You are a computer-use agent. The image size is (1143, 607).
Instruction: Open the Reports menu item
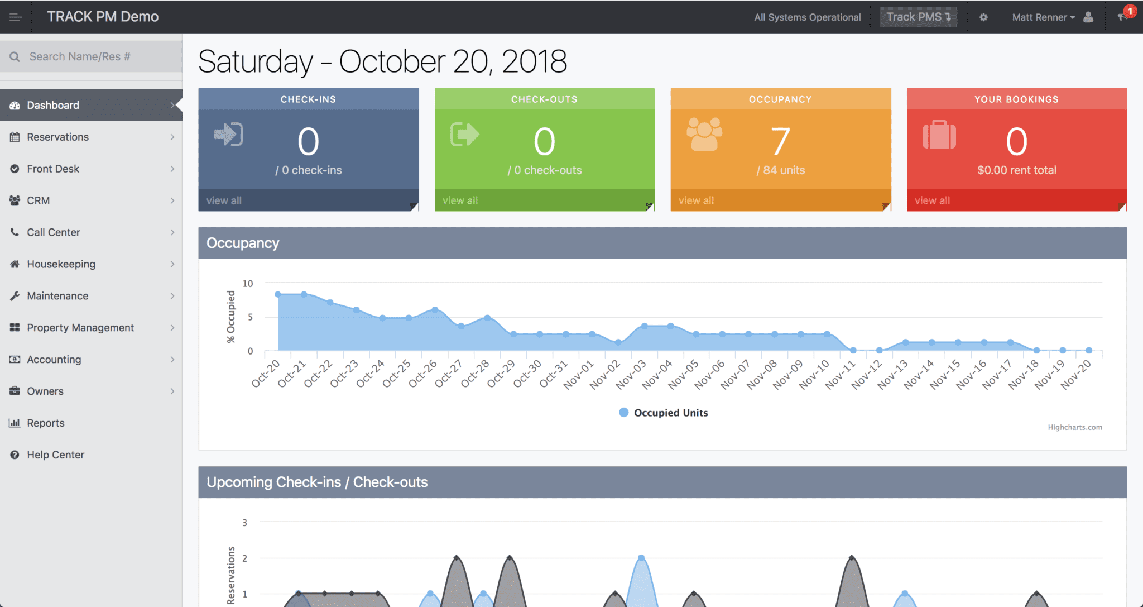pyautogui.click(x=46, y=423)
